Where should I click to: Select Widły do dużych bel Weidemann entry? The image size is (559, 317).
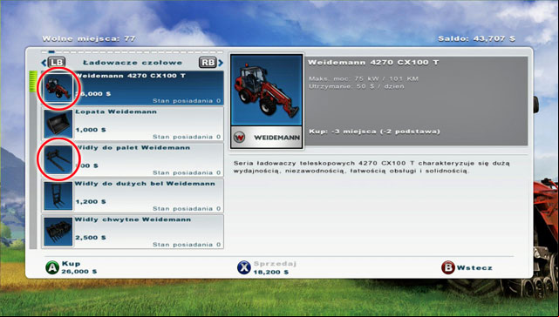point(133,196)
